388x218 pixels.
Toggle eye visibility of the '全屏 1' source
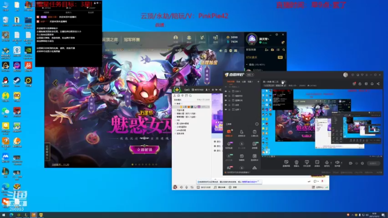(226, 109)
